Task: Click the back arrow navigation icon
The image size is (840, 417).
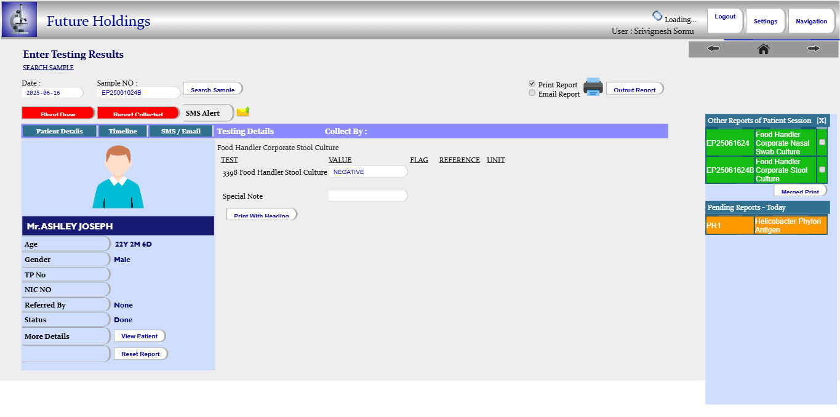Action: (713, 49)
